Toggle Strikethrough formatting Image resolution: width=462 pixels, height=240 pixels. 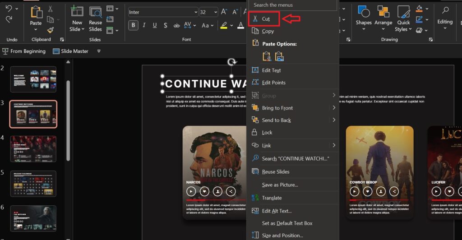pos(176,26)
